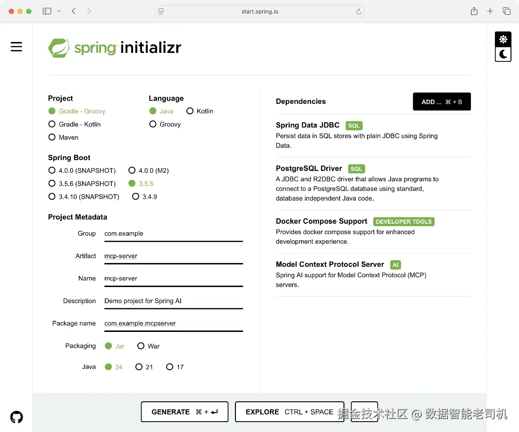The width and height of the screenshot is (519, 432).
Task: Select Groovy language
Action: [x=165, y=124]
